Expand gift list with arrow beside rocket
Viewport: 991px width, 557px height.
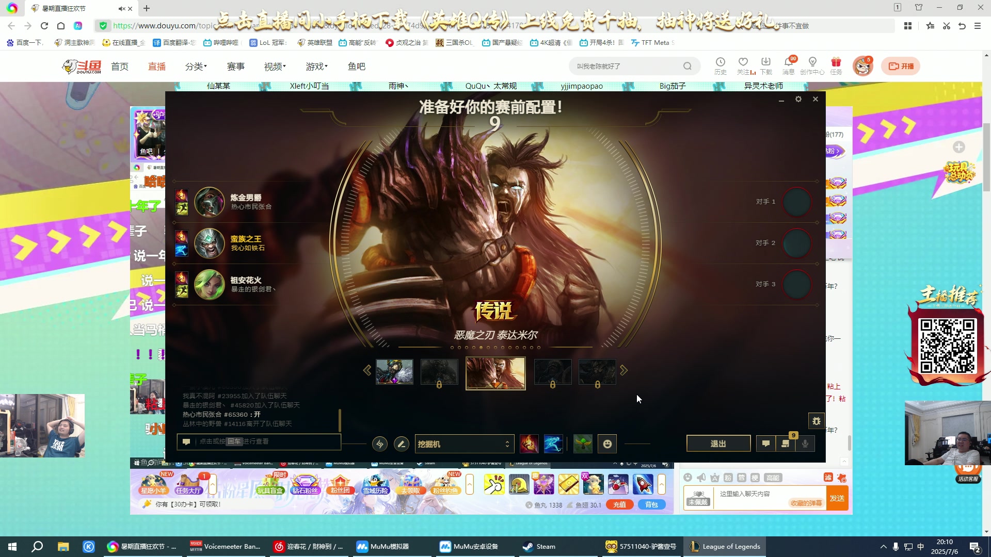click(662, 484)
